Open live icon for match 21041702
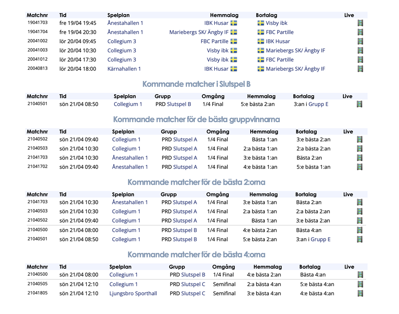Viewport: 399px width, 314px height. pyautogui.click(x=360, y=167)
